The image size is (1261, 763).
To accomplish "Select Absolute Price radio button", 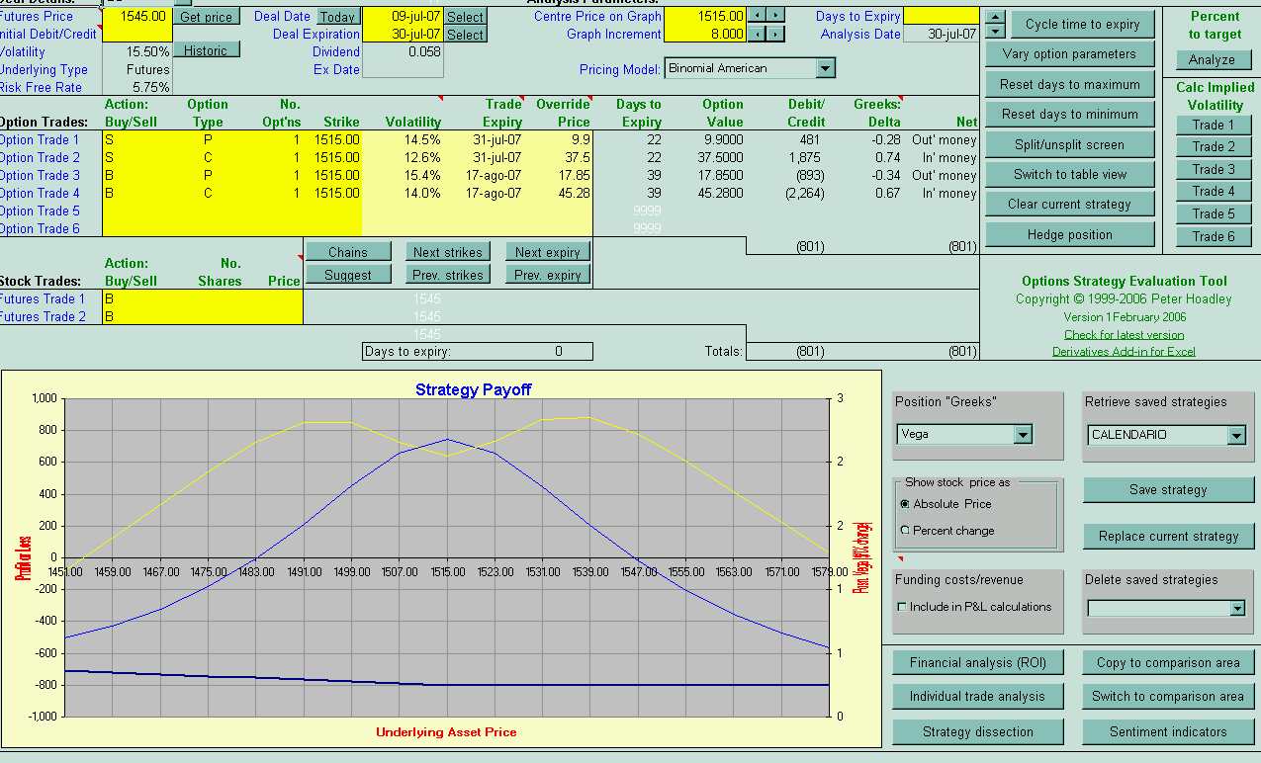I will (905, 504).
